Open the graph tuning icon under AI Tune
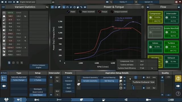182x102 pixels. click(x=4, y=78)
